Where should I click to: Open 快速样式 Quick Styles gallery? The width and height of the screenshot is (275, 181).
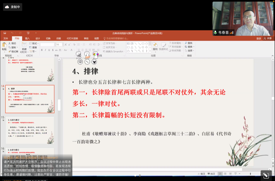coord(163,47)
